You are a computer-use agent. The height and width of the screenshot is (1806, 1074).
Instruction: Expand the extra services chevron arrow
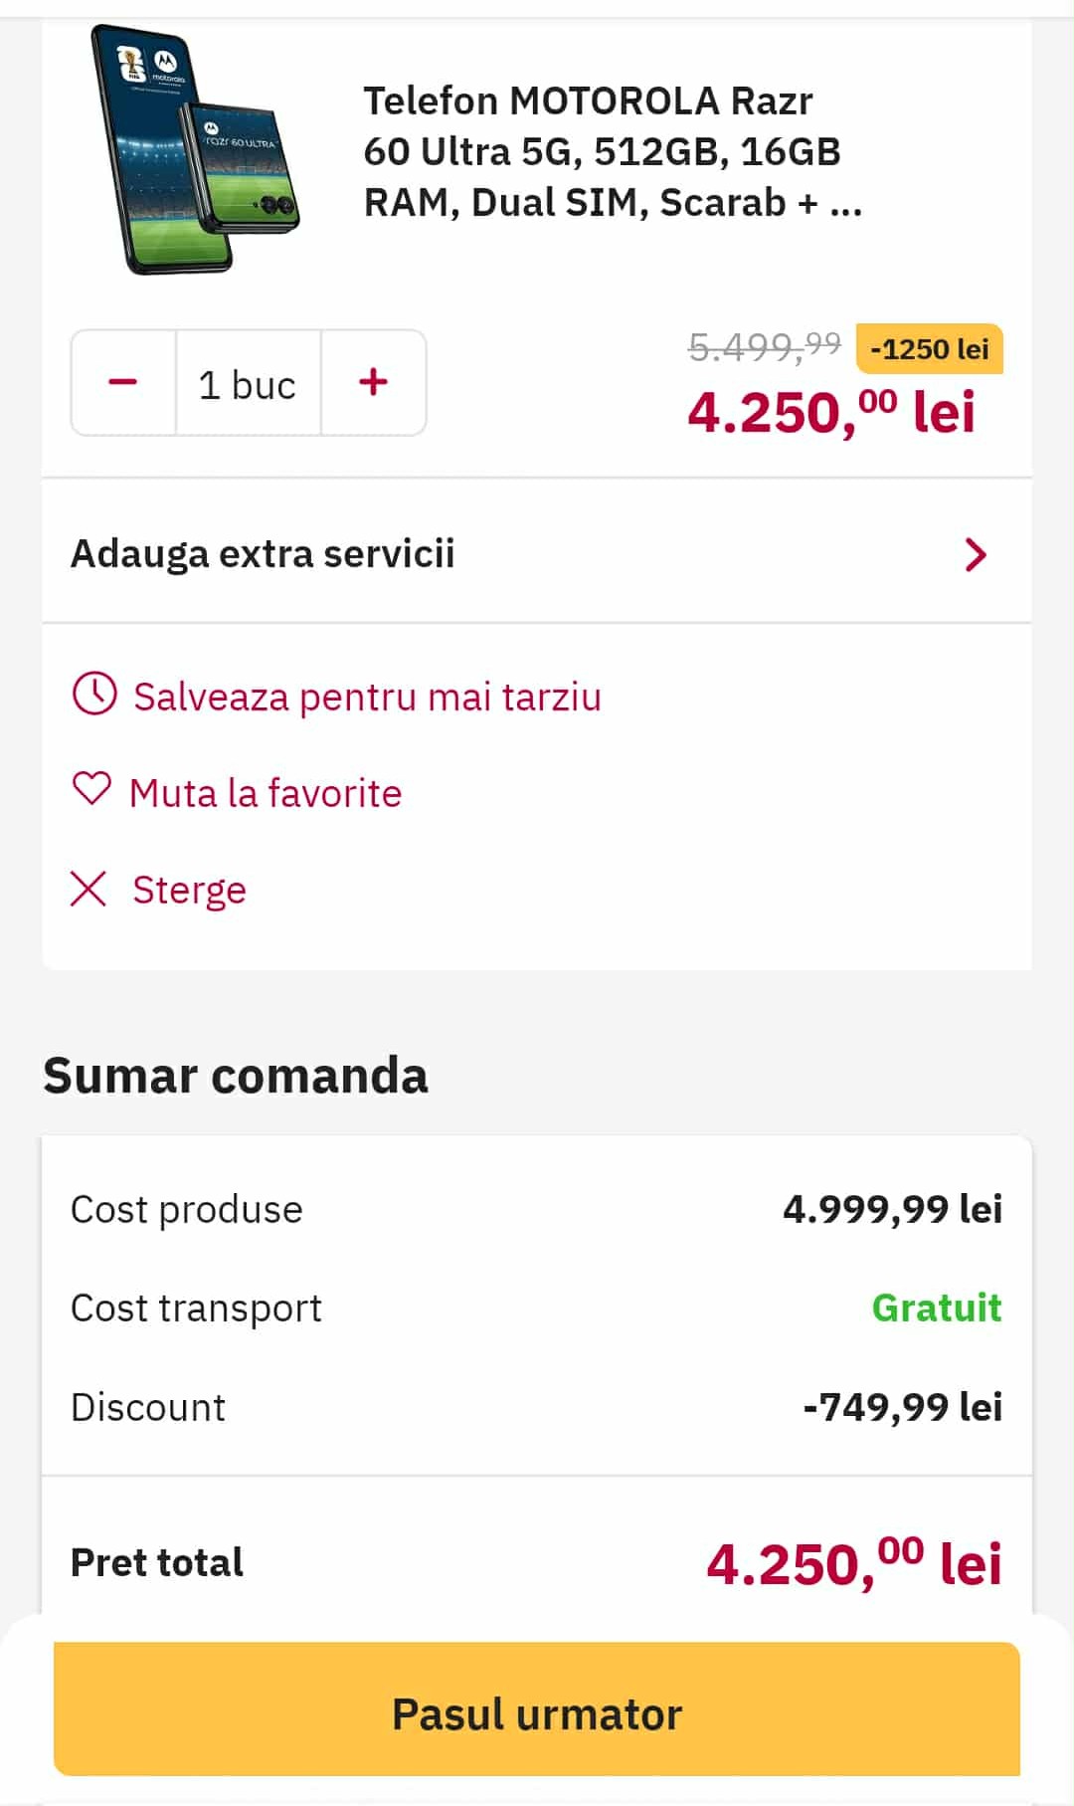pos(976,554)
